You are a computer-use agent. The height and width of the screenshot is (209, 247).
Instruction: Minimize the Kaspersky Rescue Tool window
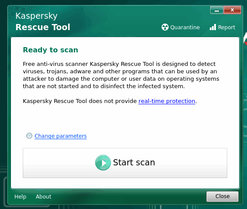pos(217,10)
